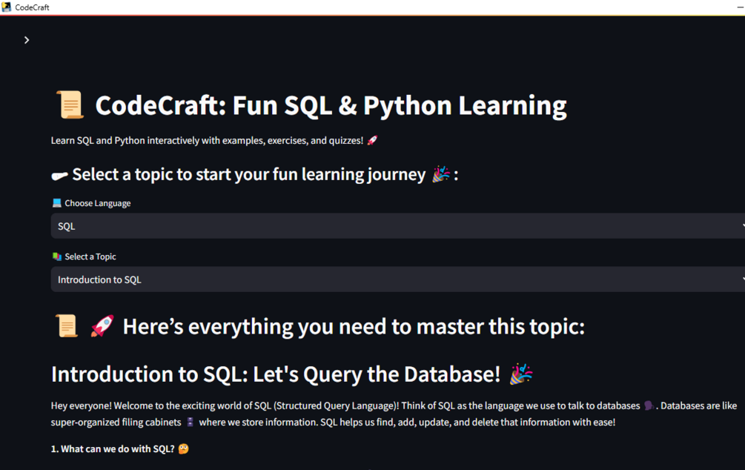Click the scroll emoji beside CodeCraft heading

click(70, 105)
